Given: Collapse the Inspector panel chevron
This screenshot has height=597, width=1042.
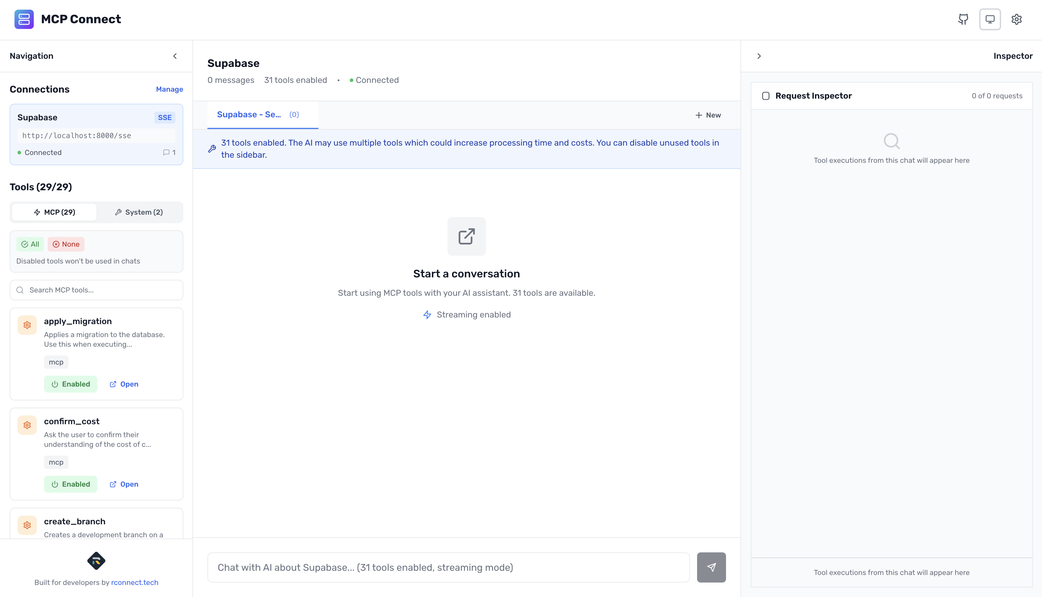Looking at the screenshot, I should (x=759, y=56).
